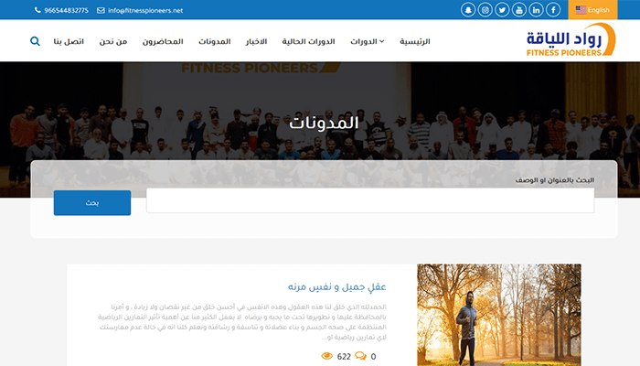
Task: Expand the الدورات dropdown menu
Action: click(368, 41)
